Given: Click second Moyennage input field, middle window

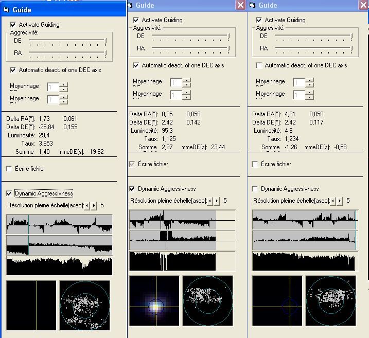Looking at the screenshot, I should click(x=176, y=95).
